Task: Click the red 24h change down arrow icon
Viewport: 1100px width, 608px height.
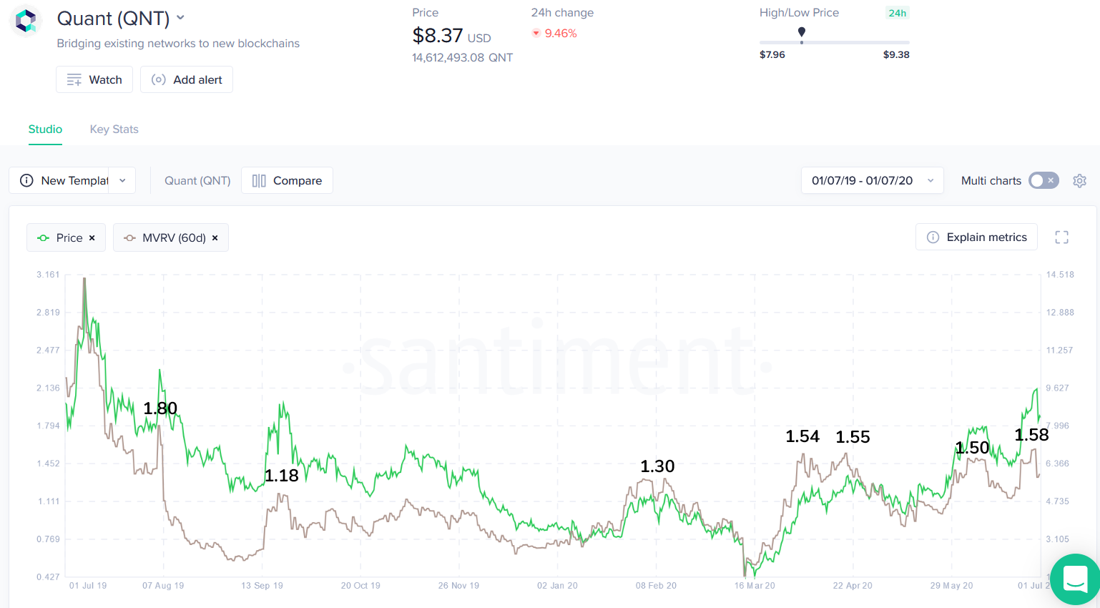Action: pos(536,33)
